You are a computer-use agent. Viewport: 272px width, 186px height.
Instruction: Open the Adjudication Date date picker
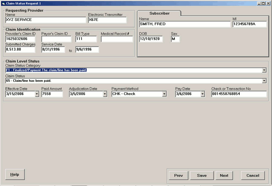105,94
